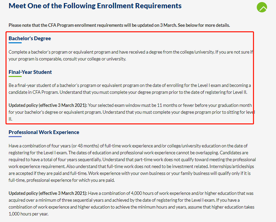Click 'Updated policy' label in the Final-Year Student section
Screen dimensions: 276x222
48,105
